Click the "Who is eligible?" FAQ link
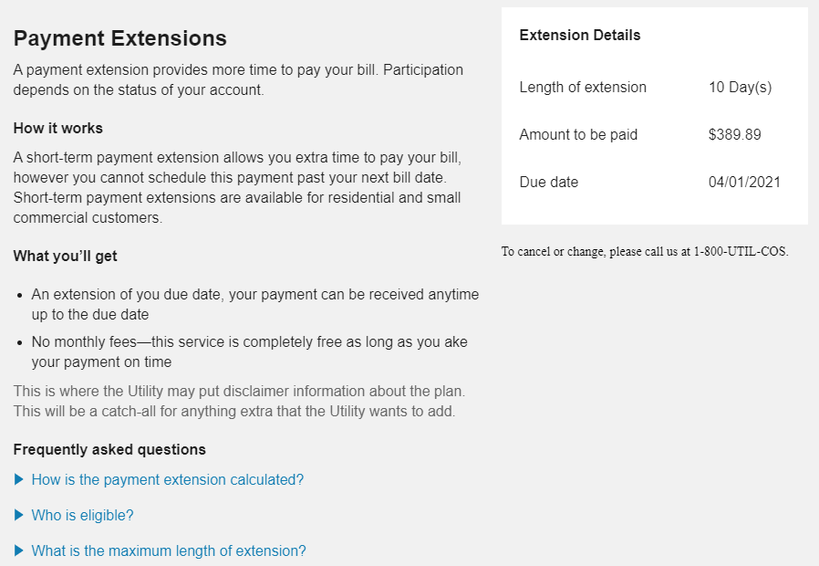This screenshot has width=819, height=566. coord(82,515)
